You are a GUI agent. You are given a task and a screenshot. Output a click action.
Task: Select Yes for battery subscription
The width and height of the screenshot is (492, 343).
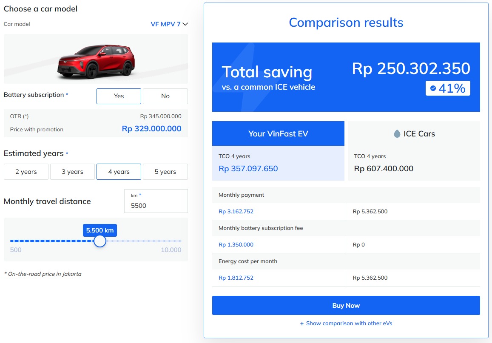pyautogui.click(x=119, y=96)
